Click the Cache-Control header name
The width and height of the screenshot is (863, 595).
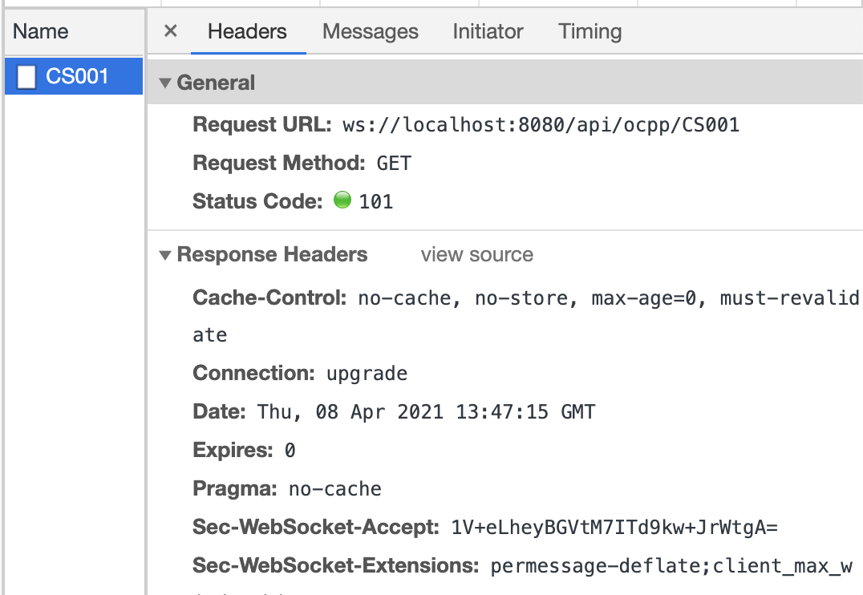coord(269,298)
